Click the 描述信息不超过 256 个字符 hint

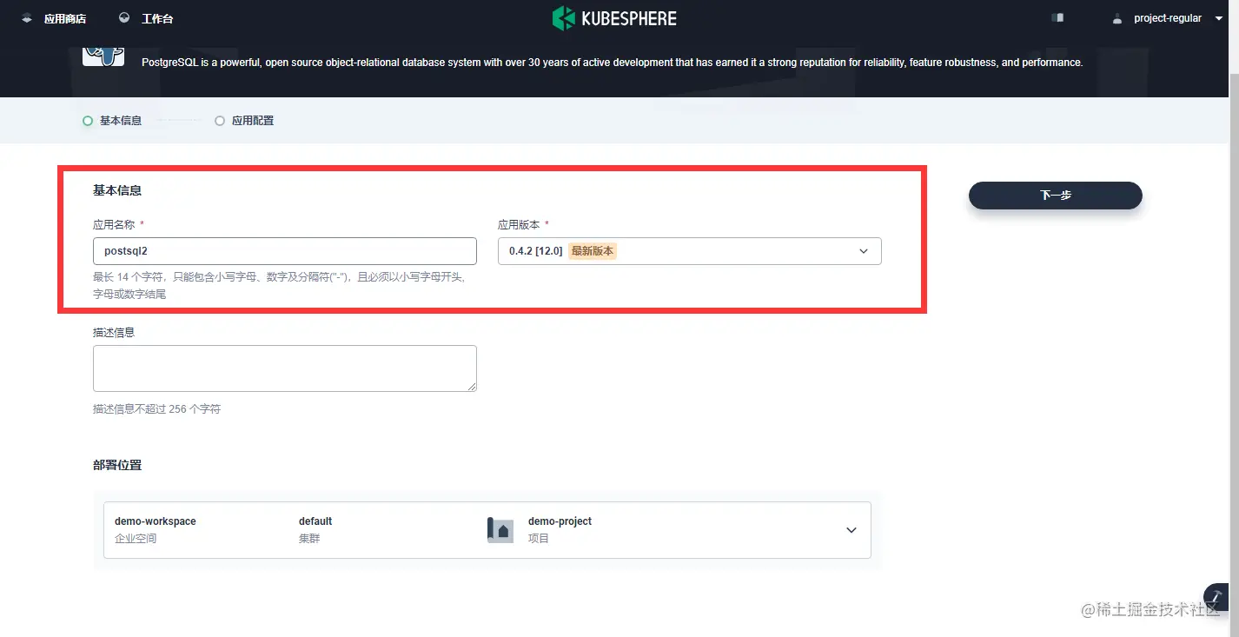[x=157, y=408]
